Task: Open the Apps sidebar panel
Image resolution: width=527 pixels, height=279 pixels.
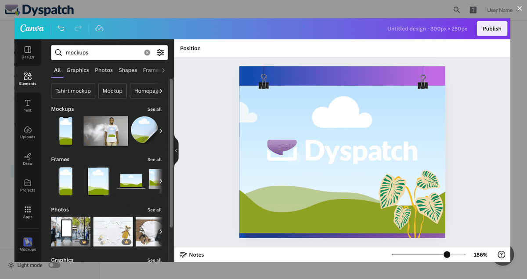Action: [x=28, y=213]
